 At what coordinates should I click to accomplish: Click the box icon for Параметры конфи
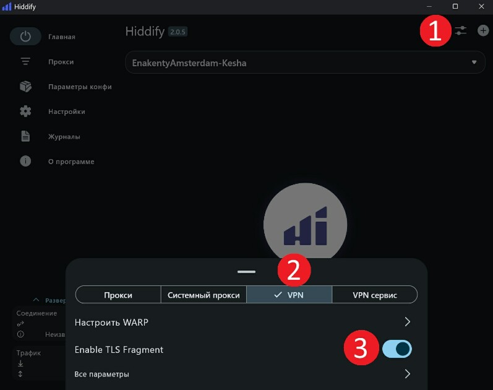pos(25,86)
